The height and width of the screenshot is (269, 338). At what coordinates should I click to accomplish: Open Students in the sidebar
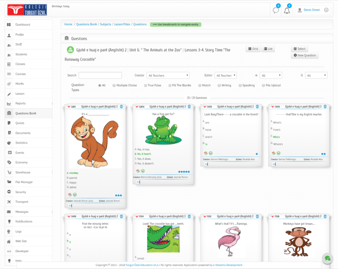pos(29,54)
